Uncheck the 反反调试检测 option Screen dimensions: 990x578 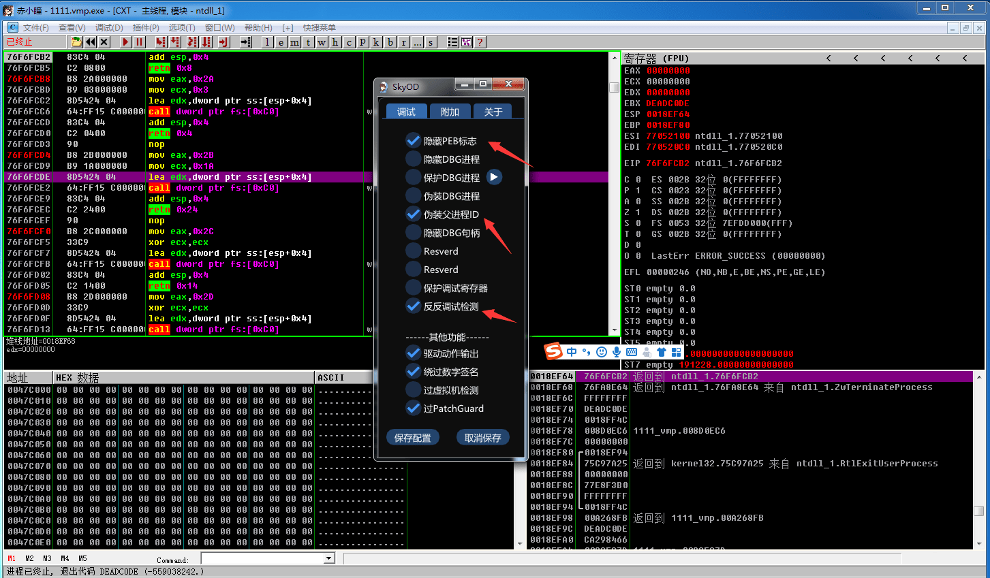[x=413, y=306]
